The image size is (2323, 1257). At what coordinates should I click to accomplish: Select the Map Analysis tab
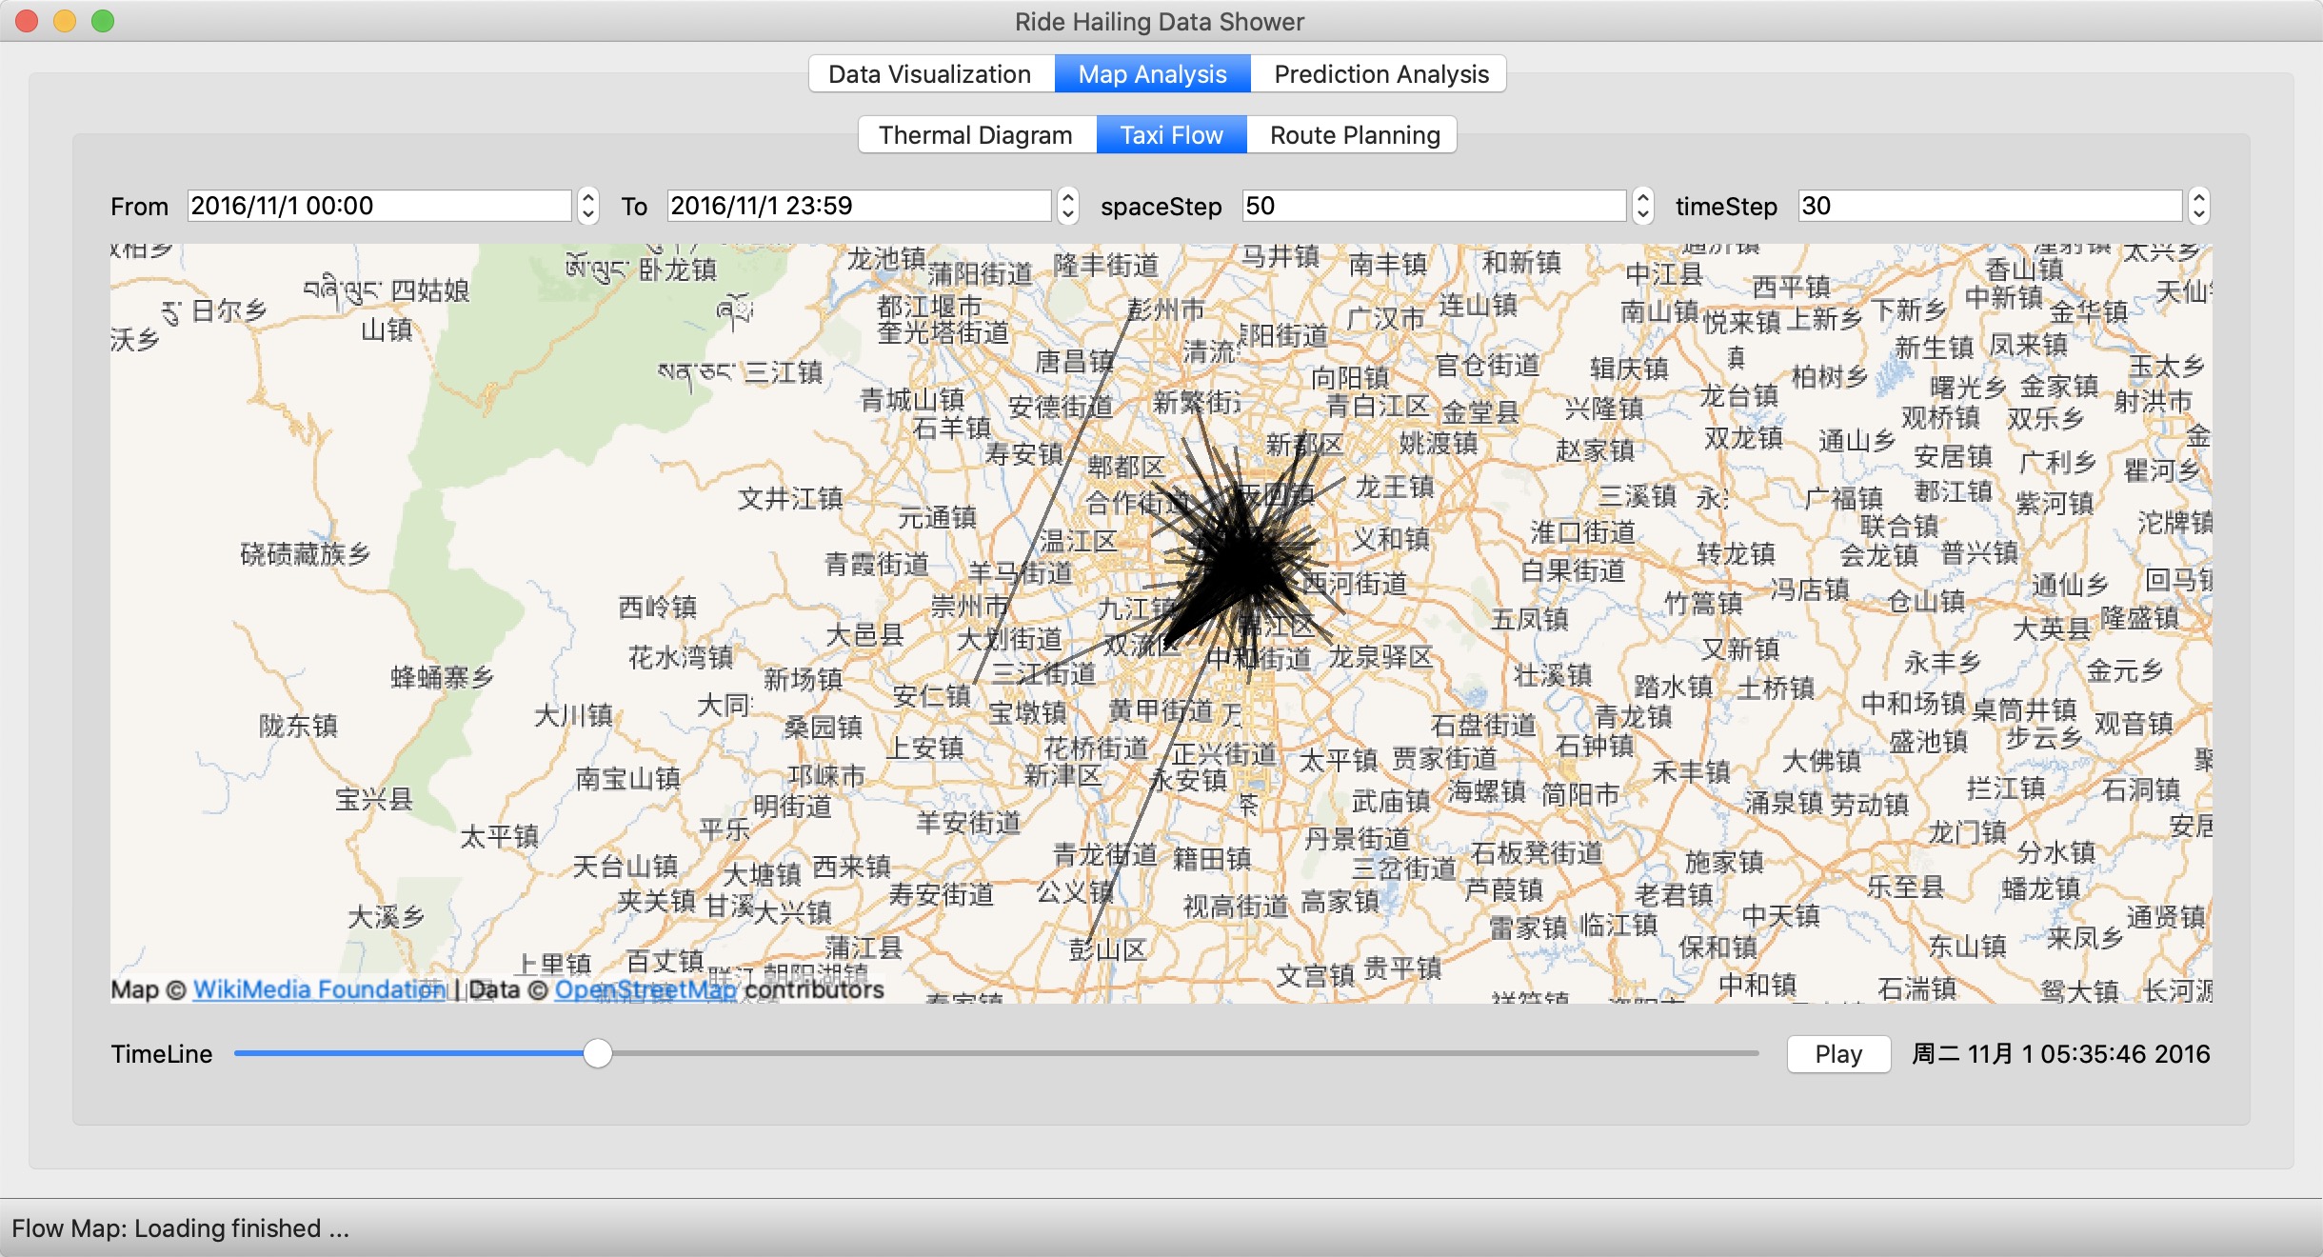coord(1152,74)
